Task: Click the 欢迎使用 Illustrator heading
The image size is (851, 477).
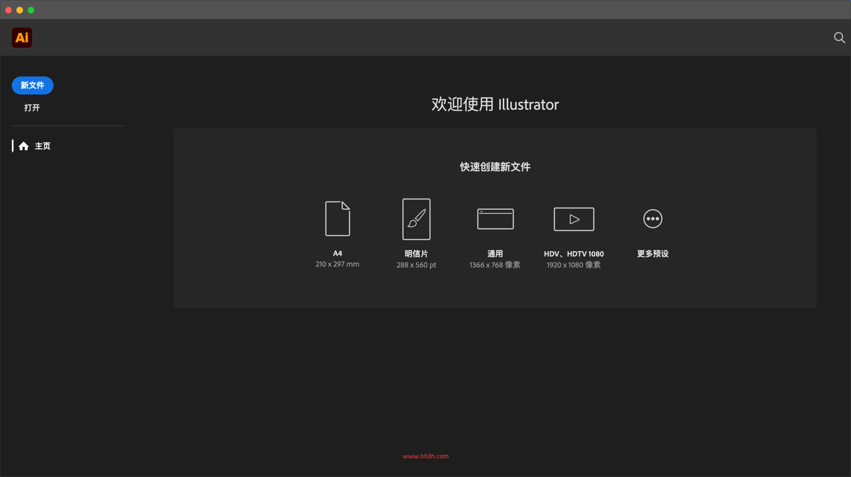Action: coord(495,104)
